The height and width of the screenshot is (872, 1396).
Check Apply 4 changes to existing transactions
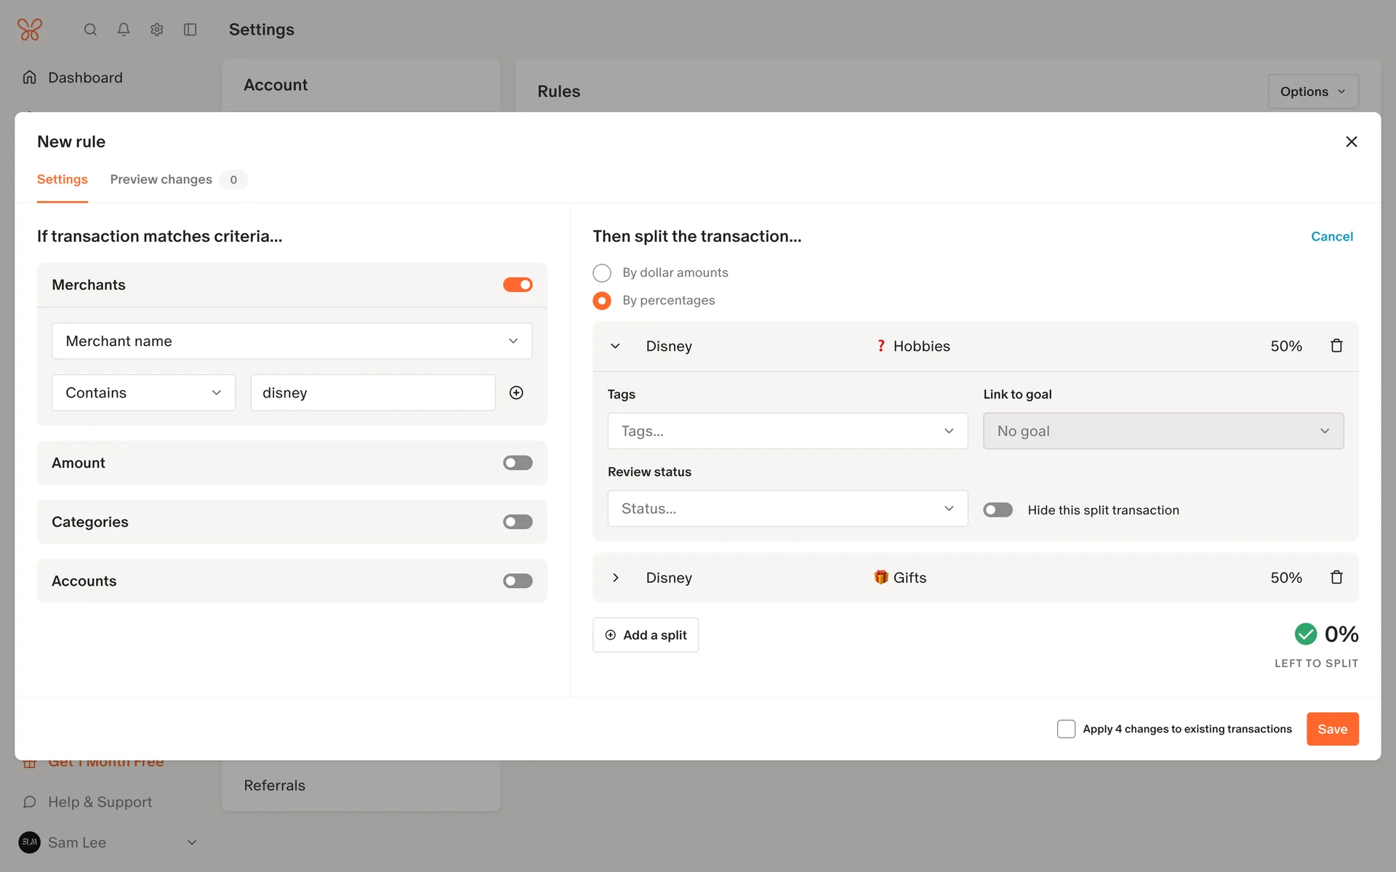(1066, 729)
